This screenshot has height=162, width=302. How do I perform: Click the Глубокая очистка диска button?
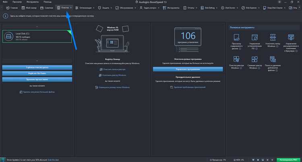(37, 68)
